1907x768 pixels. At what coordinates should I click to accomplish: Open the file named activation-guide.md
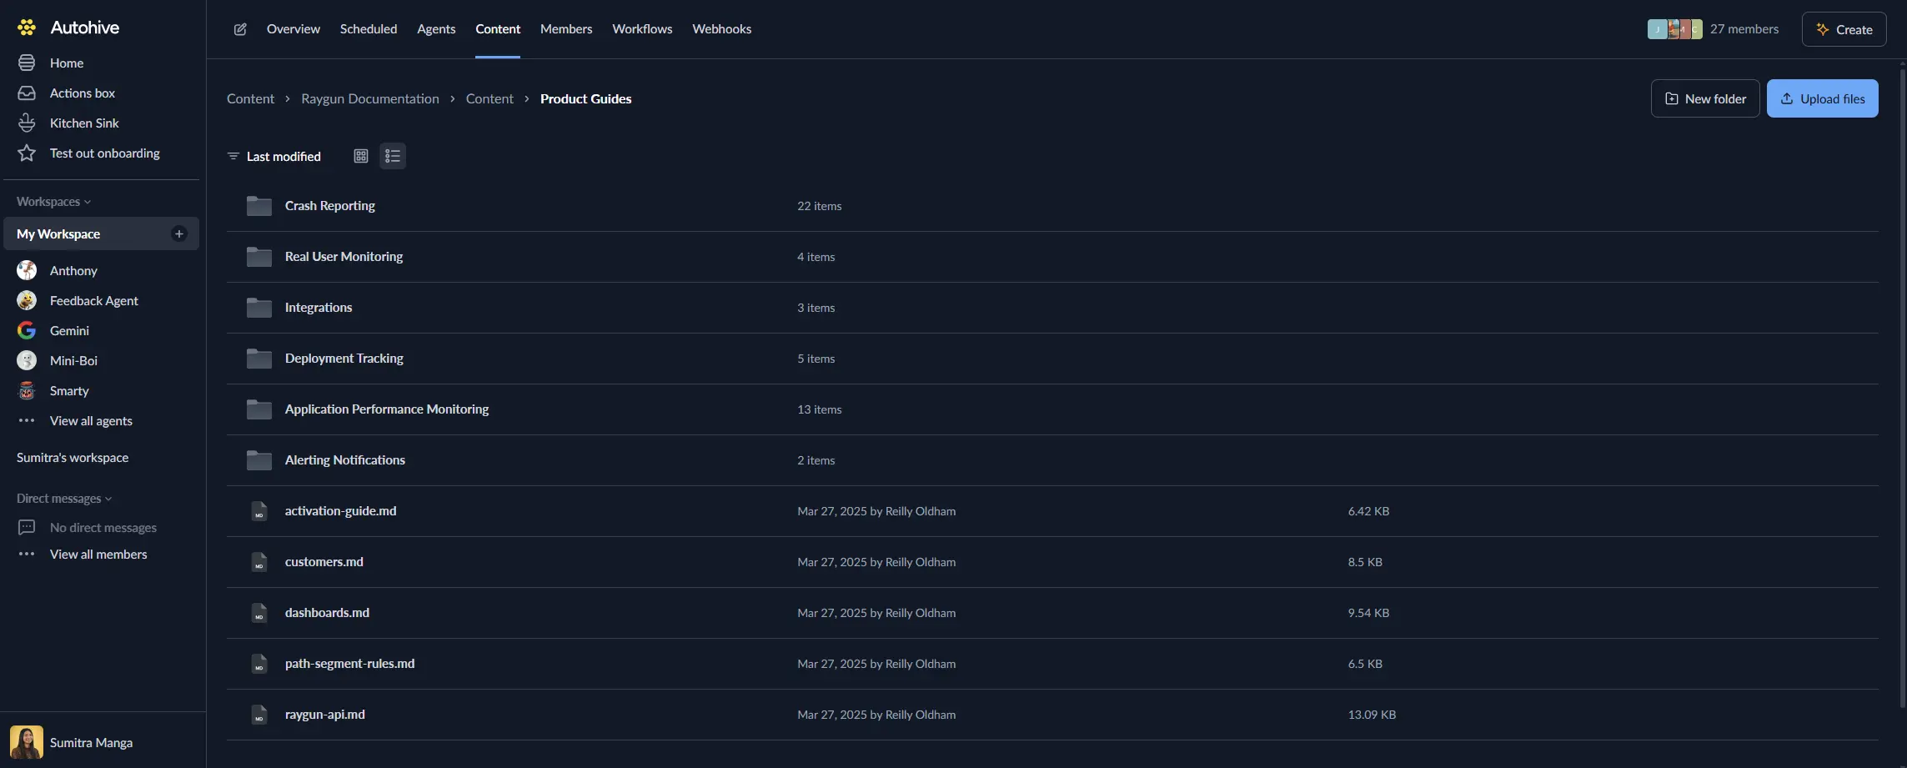pyautogui.click(x=341, y=511)
